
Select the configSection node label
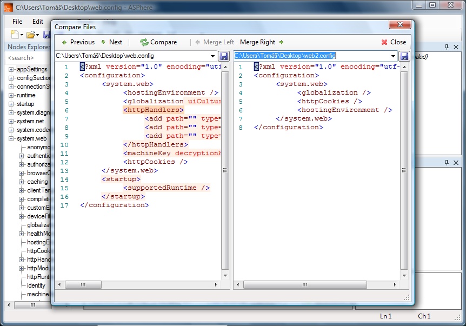(x=34, y=78)
